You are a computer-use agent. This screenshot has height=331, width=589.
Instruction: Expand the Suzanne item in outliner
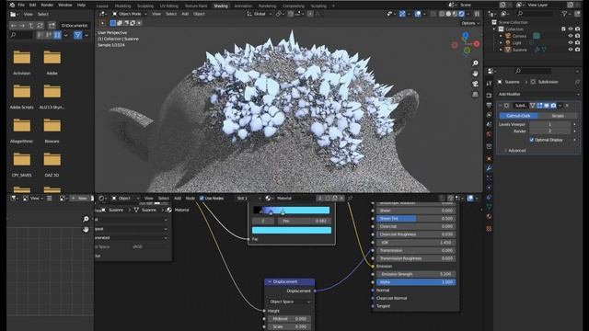click(x=501, y=50)
